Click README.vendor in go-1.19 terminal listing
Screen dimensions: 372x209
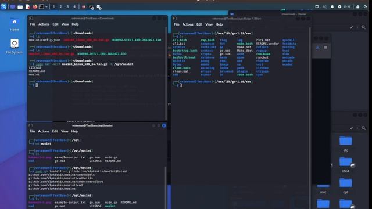pos(267,44)
